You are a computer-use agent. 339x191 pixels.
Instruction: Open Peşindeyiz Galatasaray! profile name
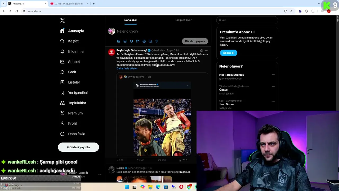(132, 50)
